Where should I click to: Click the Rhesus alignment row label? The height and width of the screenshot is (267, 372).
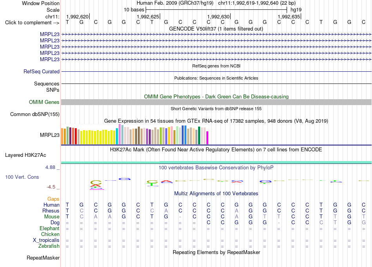pos(51,211)
